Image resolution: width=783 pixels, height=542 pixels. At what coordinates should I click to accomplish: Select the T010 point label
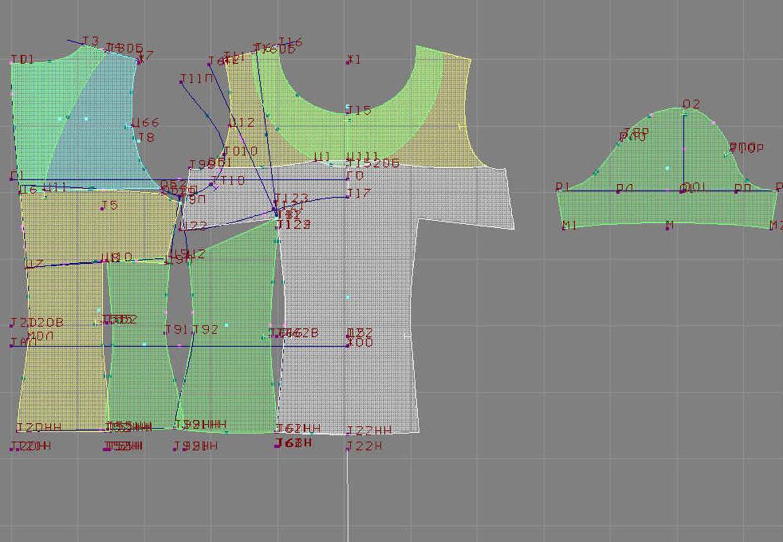241,151
